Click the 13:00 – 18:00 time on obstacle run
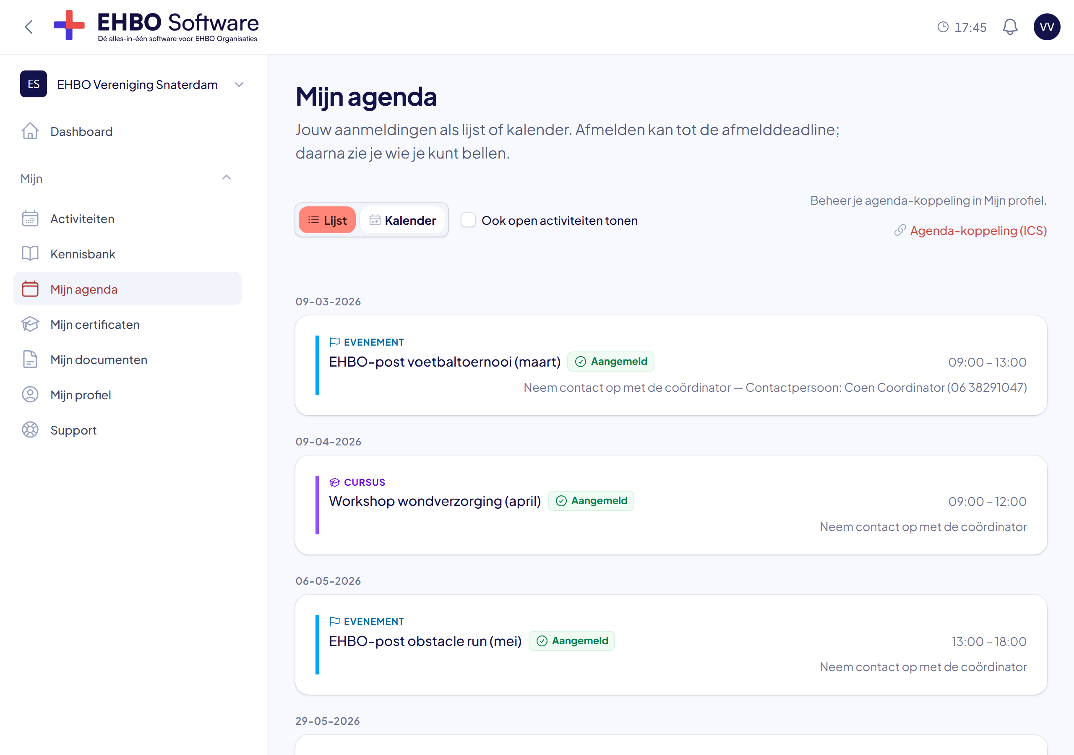This screenshot has height=755, width=1074. point(989,641)
